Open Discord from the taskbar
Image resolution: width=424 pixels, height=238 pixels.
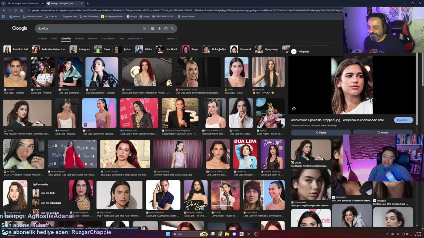(235, 234)
